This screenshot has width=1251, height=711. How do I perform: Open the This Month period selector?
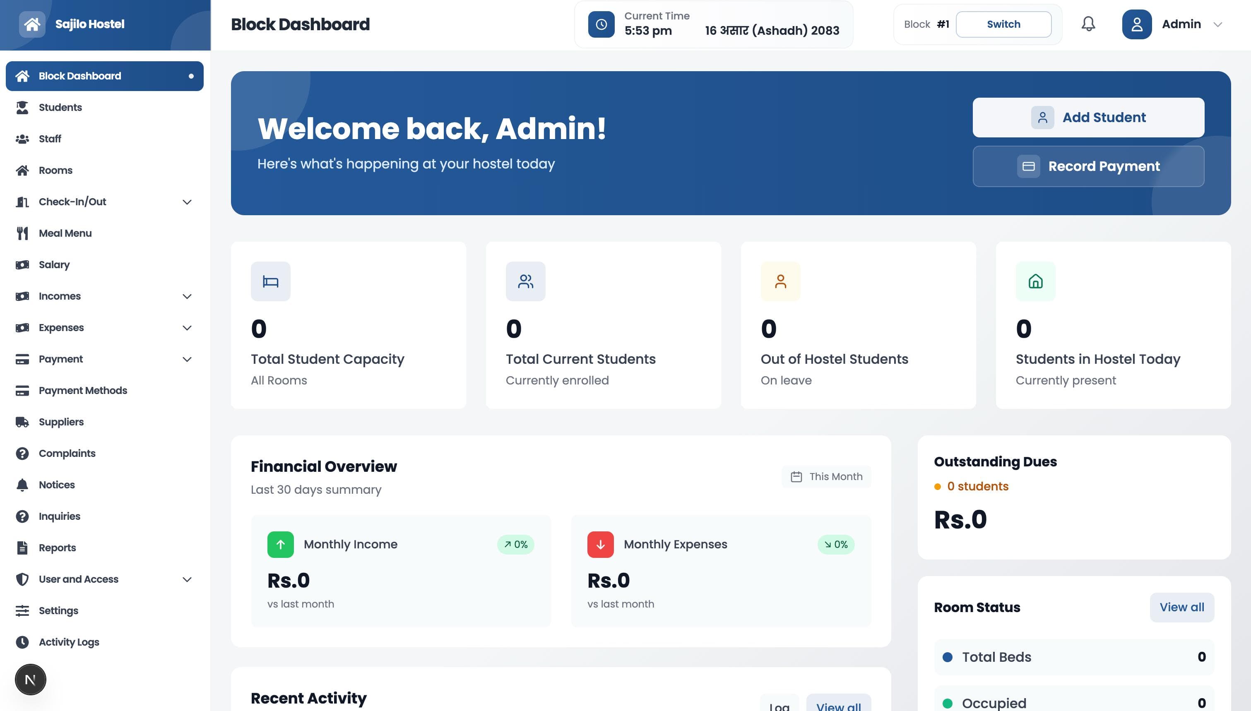click(826, 477)
